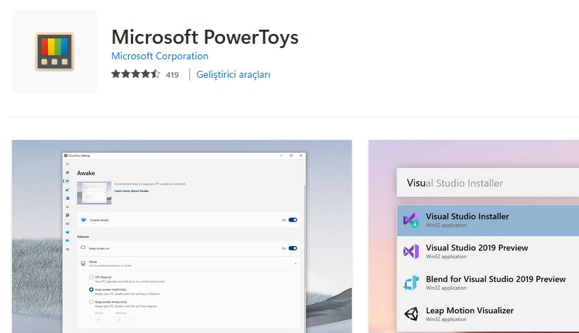This screenshot has width=579, height=333.
Task: Collapse the Mode section chevron
Action: tap(296, 263)
